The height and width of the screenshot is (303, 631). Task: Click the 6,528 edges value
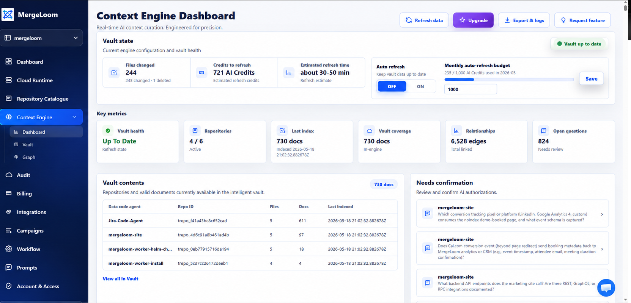tap(468, 141)
